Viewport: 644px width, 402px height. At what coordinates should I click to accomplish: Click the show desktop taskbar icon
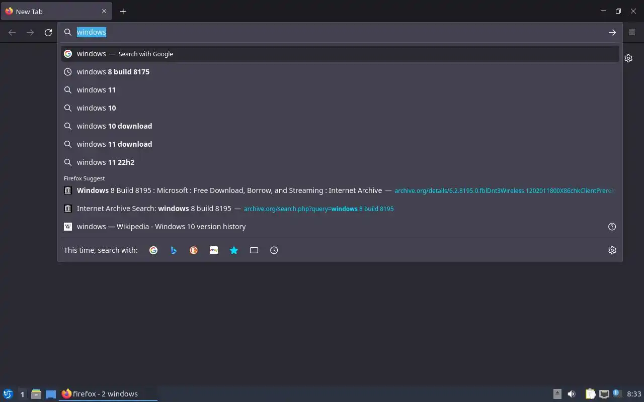pyautogui.click(x=51, y=394)
